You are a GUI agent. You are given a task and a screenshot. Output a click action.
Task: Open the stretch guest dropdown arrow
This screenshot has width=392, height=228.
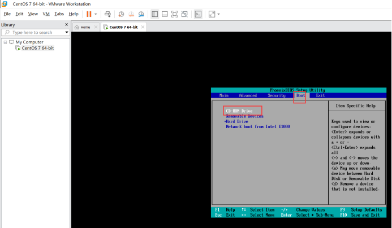click(x=219, y=14)
